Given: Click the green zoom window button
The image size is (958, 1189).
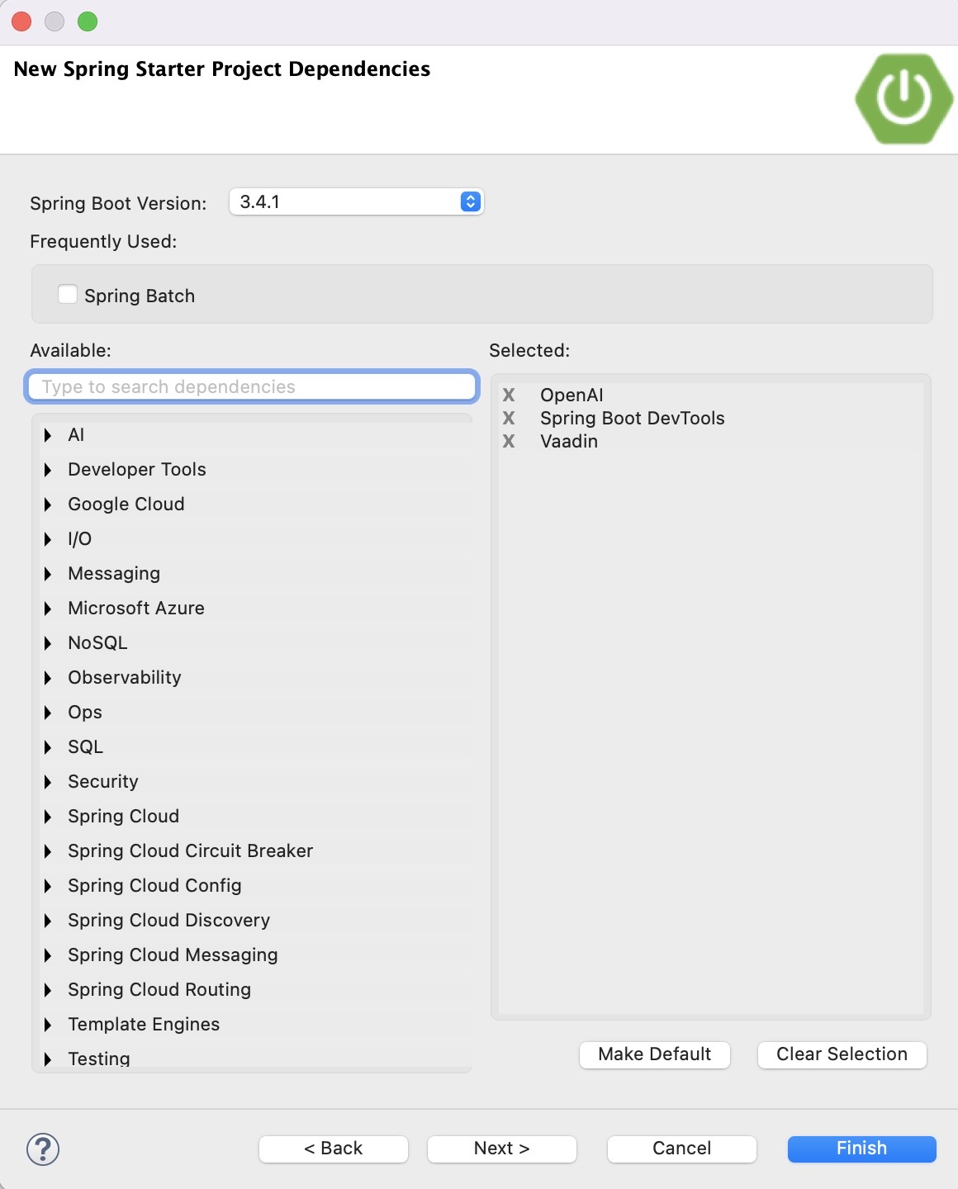Looking at the screenshot, I should [x=88, y=21].
